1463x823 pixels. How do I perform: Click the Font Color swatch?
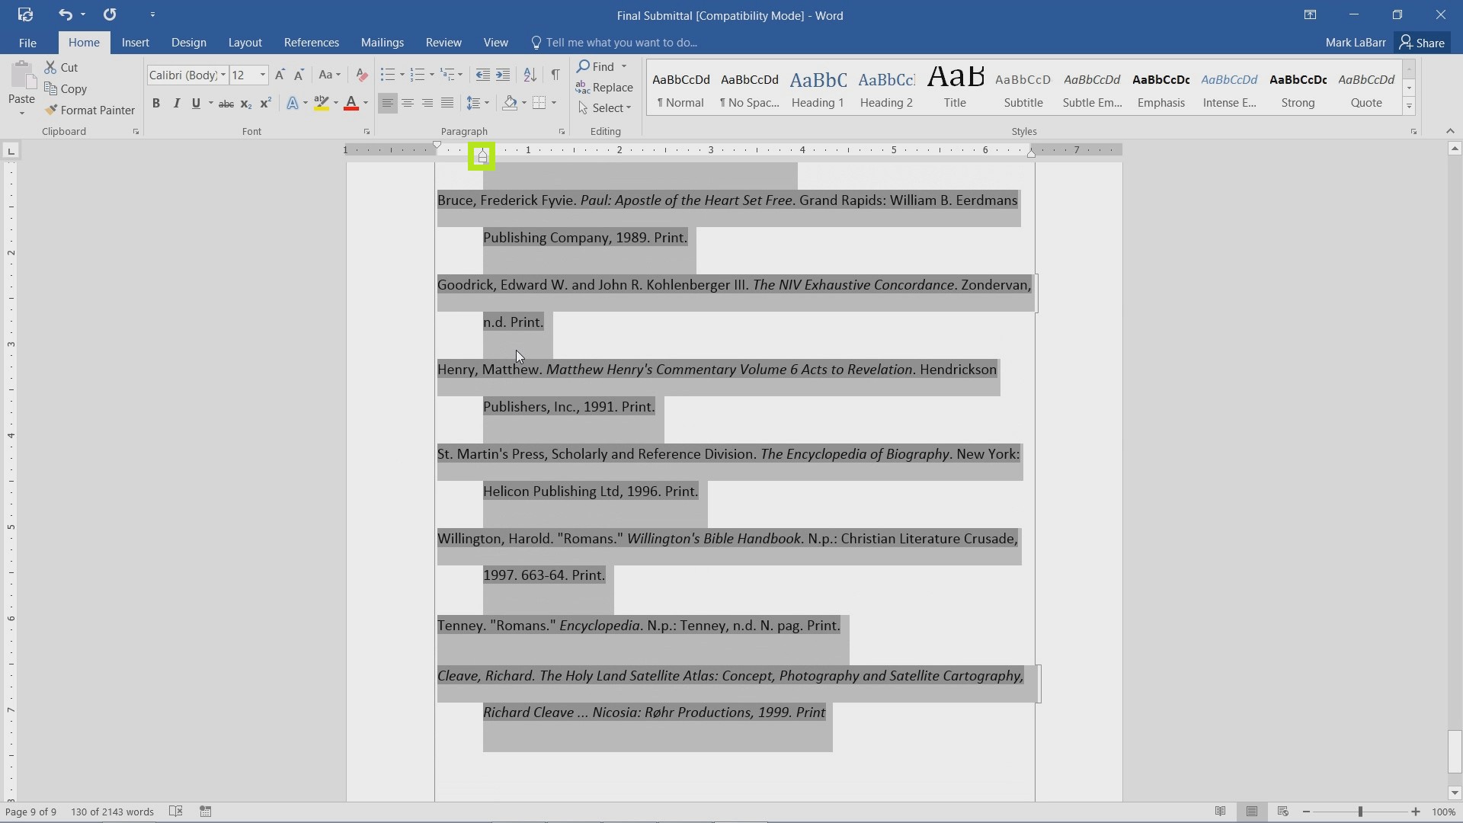pos(351,107)
